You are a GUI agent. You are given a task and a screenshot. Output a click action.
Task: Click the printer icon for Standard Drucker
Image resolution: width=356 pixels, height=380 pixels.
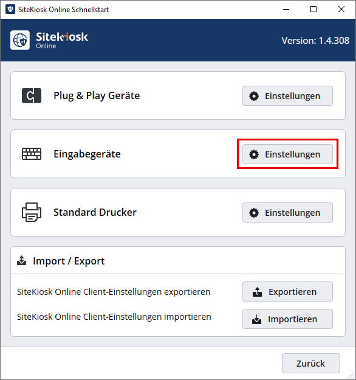[x=32, y=212]
